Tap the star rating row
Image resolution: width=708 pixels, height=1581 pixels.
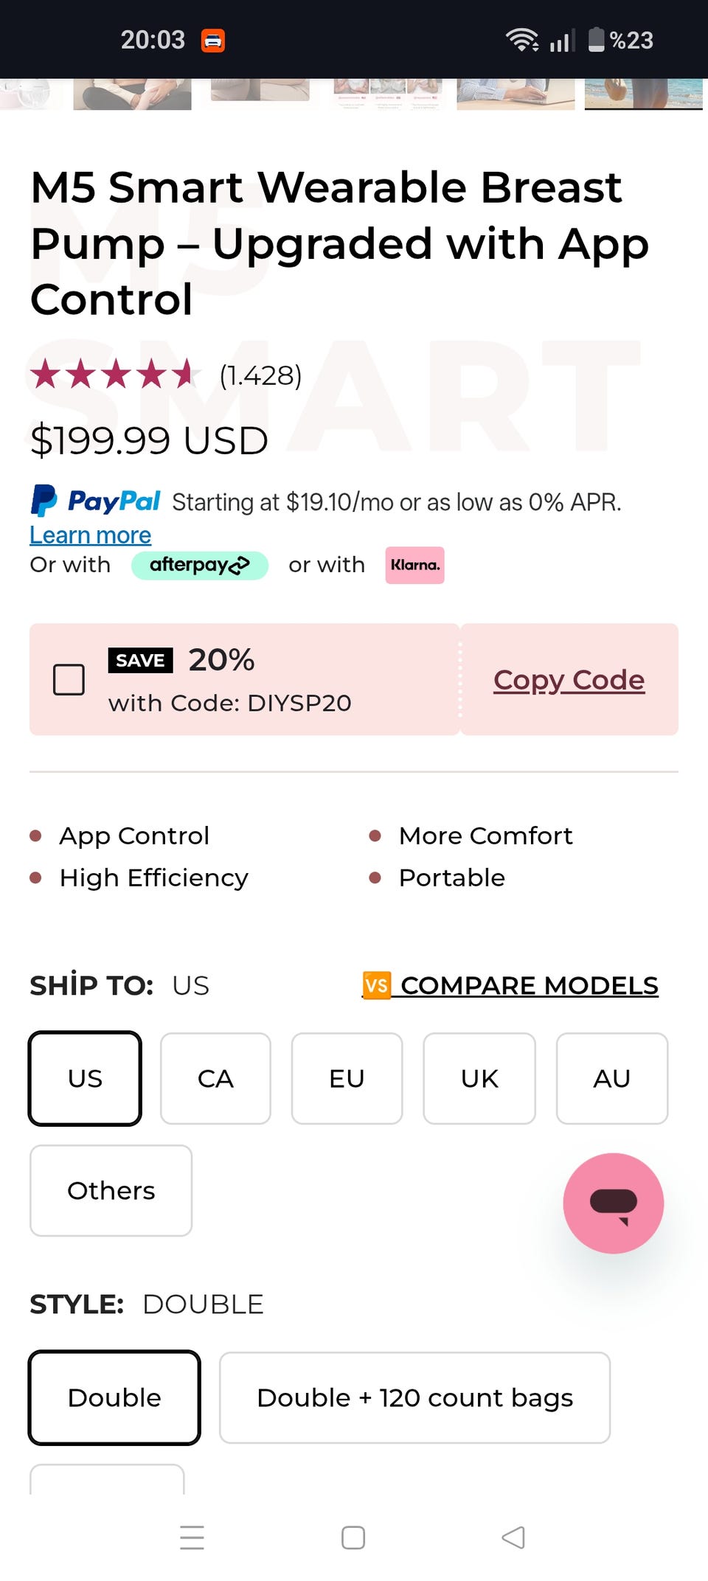(x=114, y=375)
